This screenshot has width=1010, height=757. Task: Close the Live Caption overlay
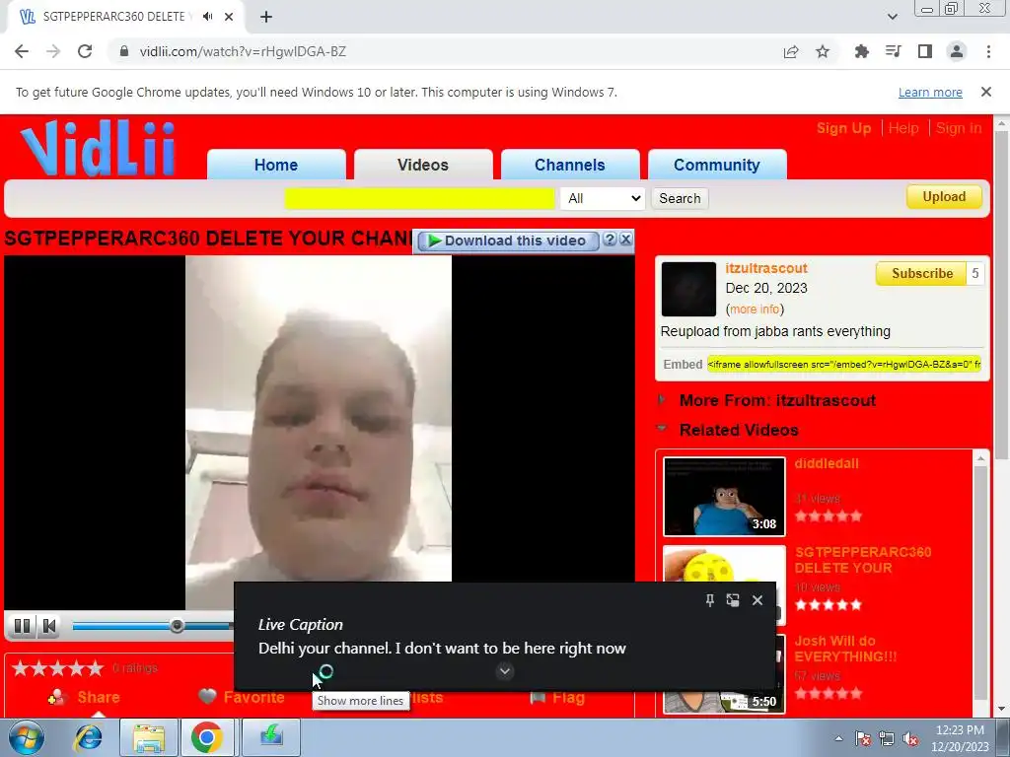757,600
